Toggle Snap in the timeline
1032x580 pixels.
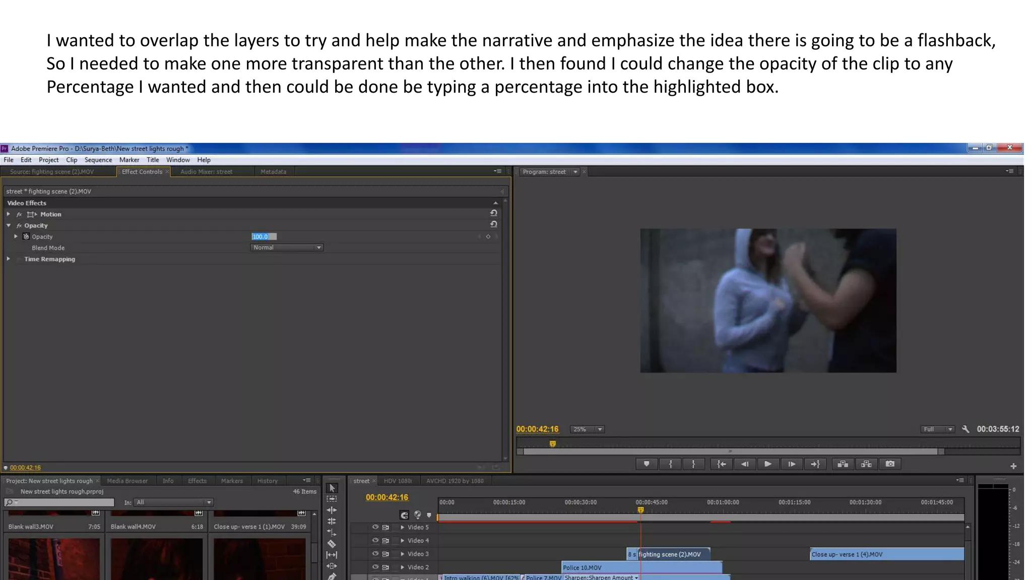pos(404,515)
